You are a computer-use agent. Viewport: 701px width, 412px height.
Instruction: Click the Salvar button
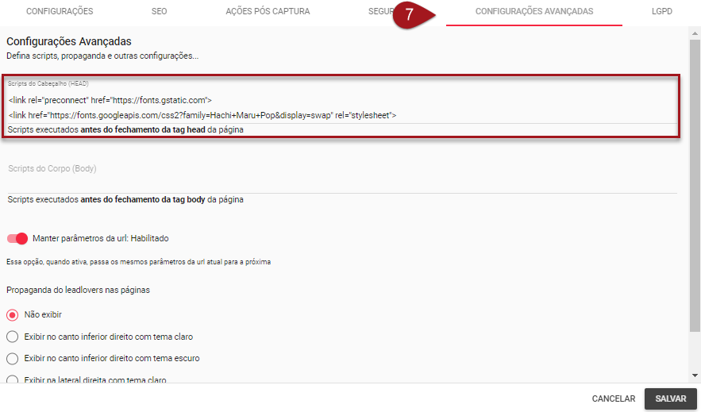[670, 399]
